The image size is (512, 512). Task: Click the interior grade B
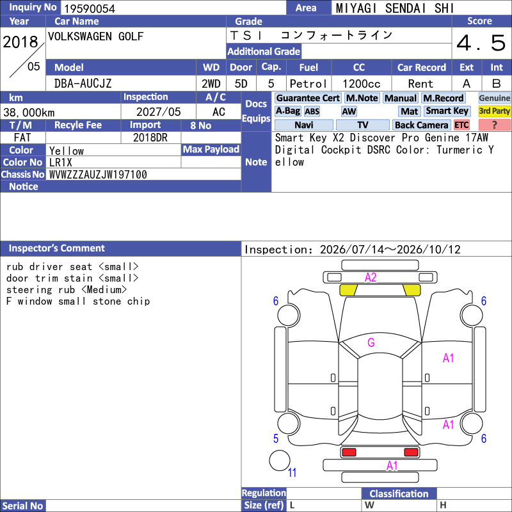tap(497, 84)
